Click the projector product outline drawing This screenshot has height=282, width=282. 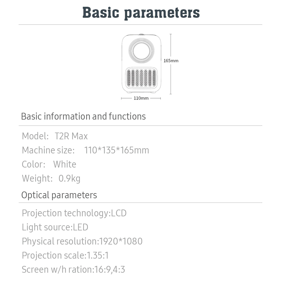coord(141,63)
